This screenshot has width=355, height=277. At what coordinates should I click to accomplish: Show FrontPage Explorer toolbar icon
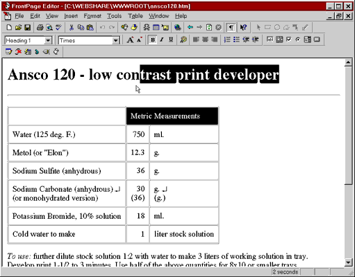[124, 28]
